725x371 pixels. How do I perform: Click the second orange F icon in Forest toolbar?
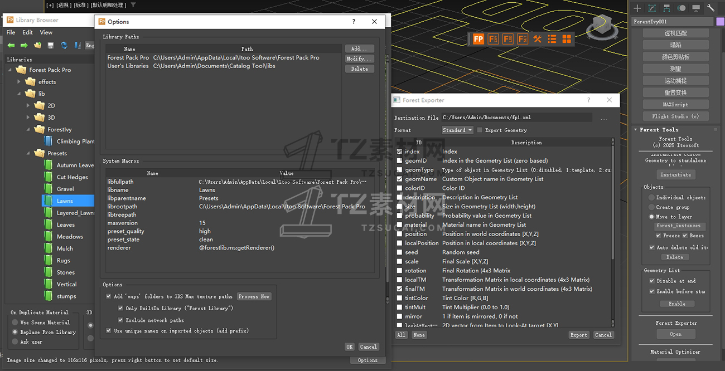click(x=493, y=39)
